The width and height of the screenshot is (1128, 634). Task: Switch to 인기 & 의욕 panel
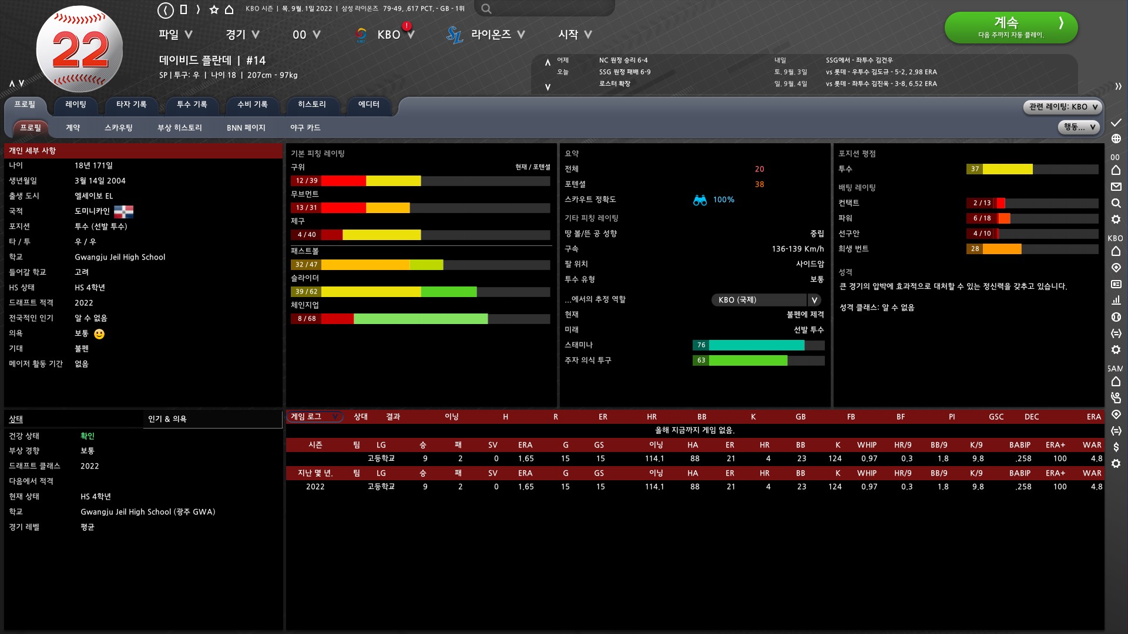pyautogui.click(x=167, y=419)
